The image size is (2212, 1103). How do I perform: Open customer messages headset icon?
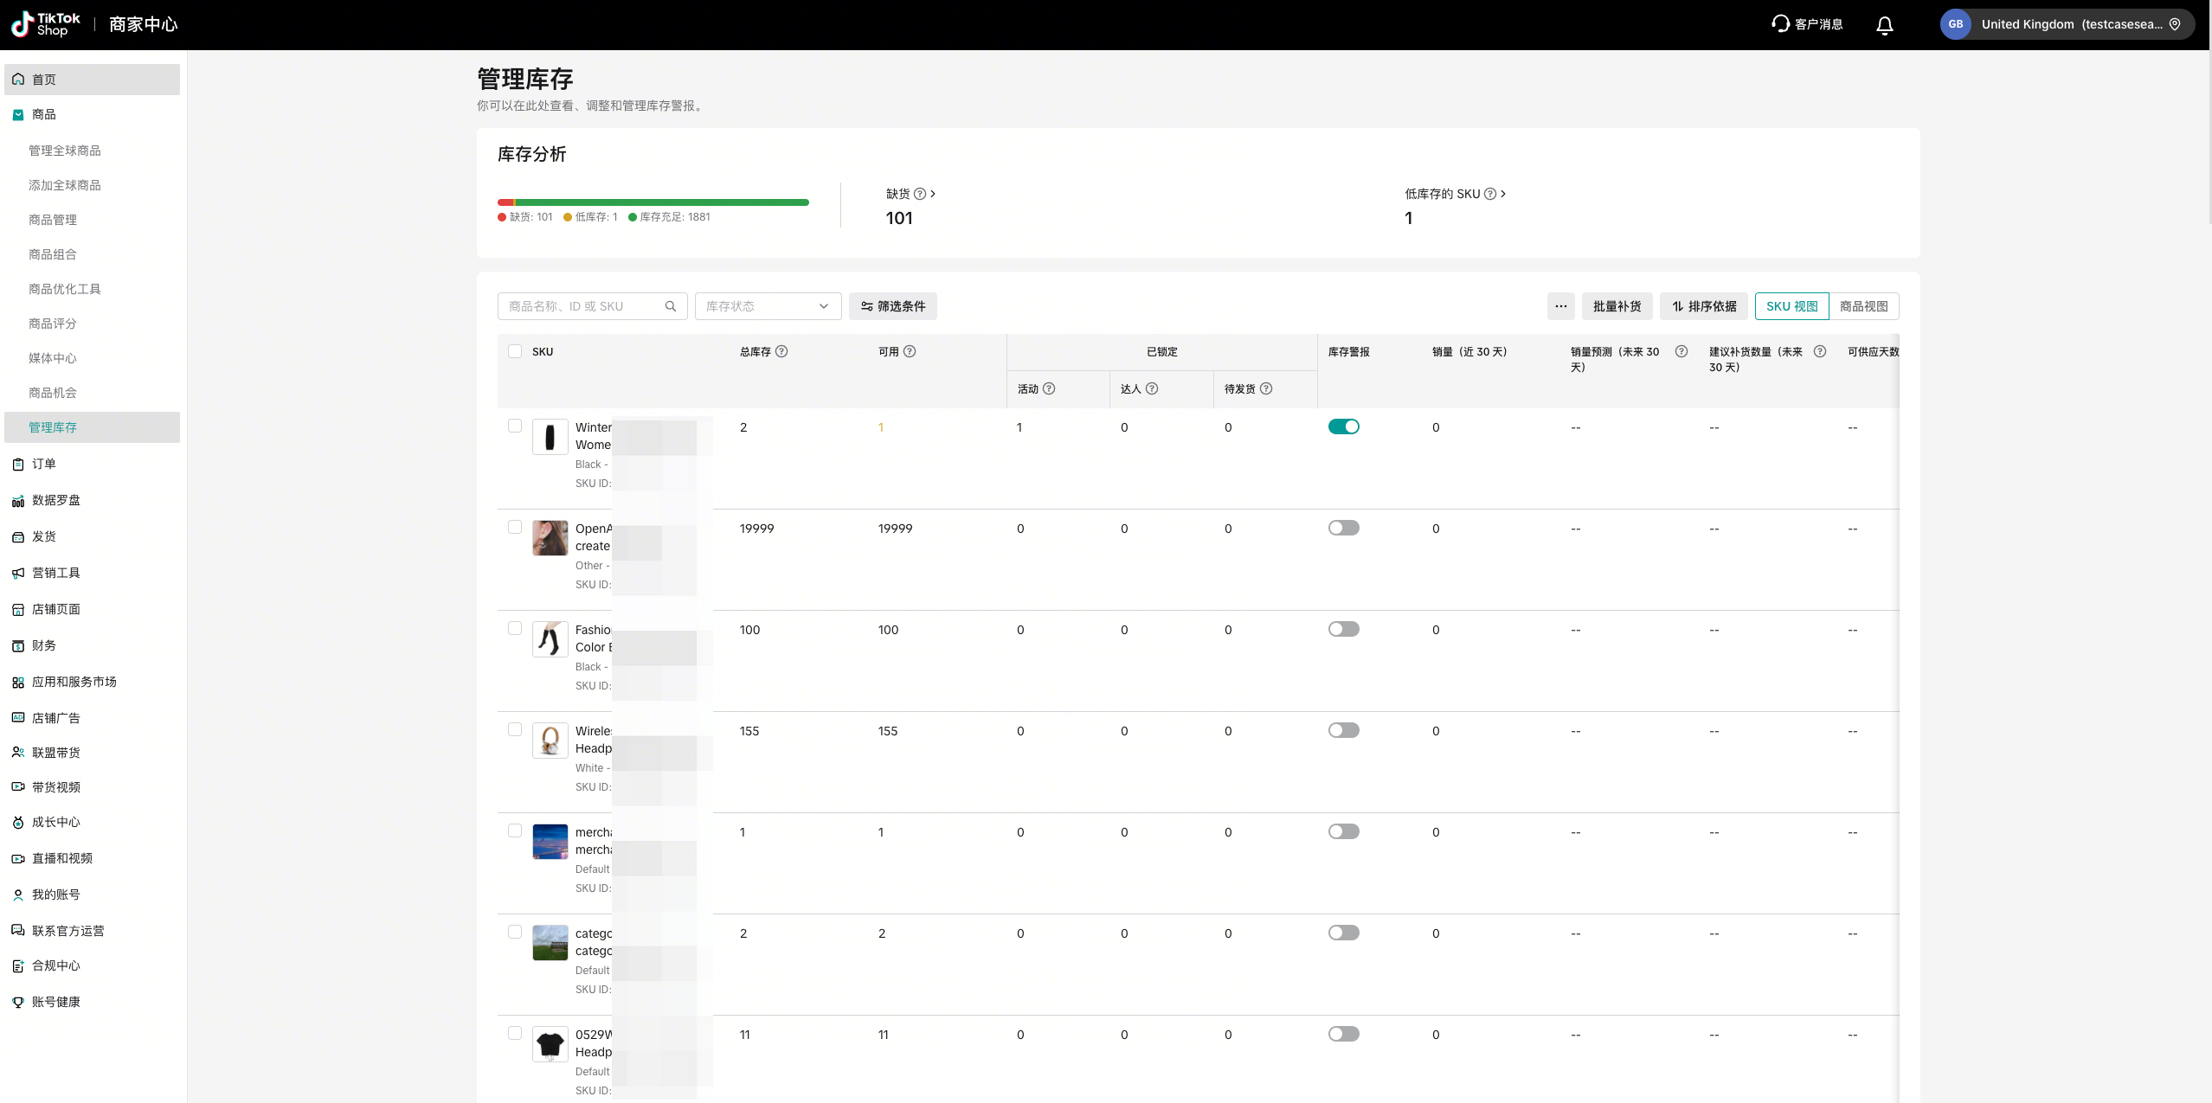coord(1780,24)
